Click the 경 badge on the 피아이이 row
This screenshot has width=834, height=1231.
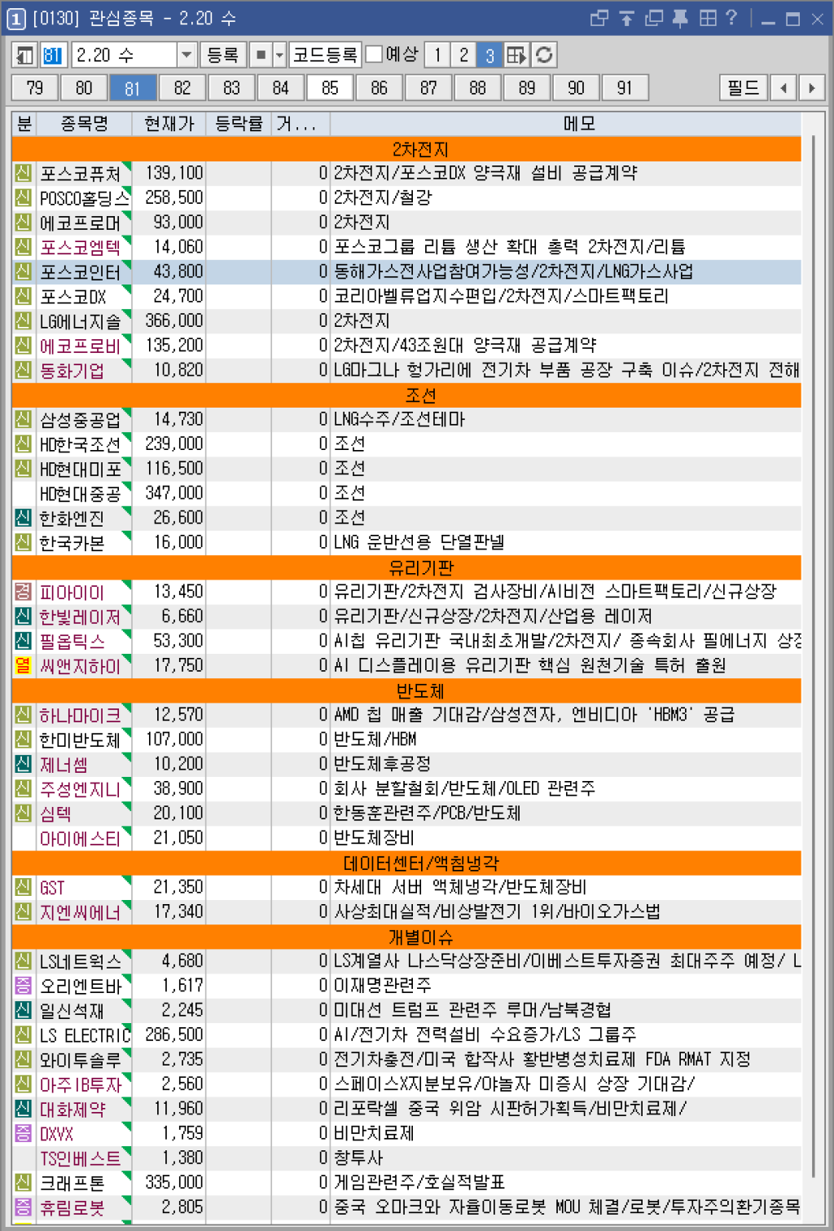(24, 592)
